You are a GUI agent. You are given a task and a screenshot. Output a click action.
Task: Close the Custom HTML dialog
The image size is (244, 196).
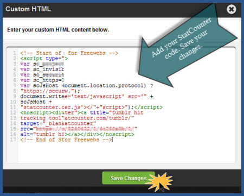point(232,9)
